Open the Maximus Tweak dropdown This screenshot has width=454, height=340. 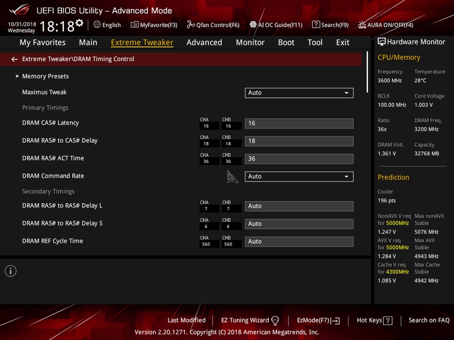299,93
